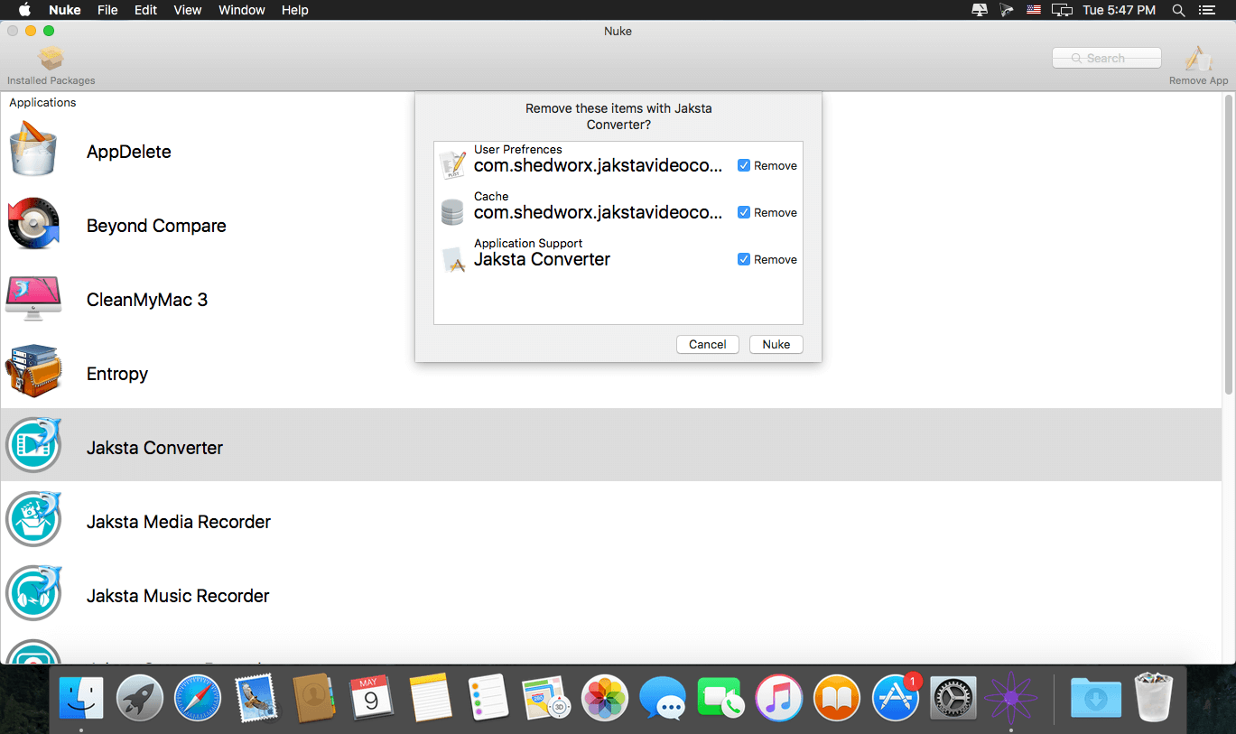Choose the CleanMyMac 3 iMac icon
The image size is (1236, 734).
coord(33,300)
